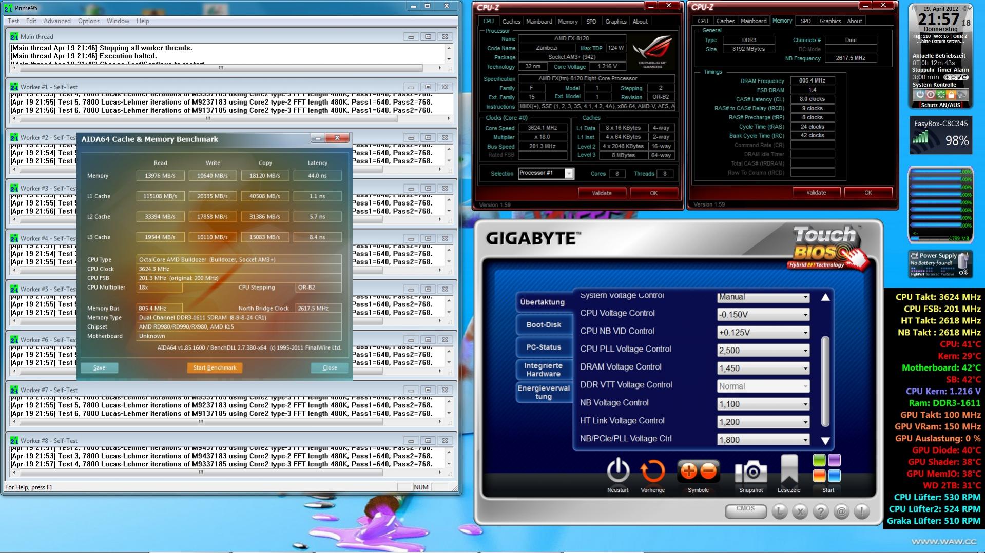Click the orange minus Symbole button
985x553 pixels.
708,472
